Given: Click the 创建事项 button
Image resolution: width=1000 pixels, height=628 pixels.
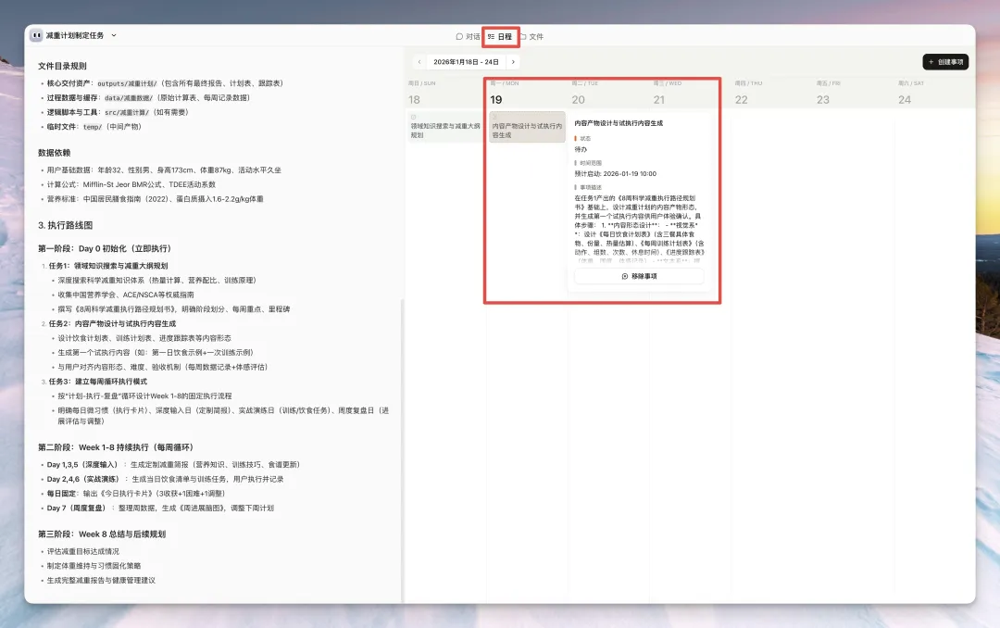Looking at the screenshot, I should (x=945, y=62).
